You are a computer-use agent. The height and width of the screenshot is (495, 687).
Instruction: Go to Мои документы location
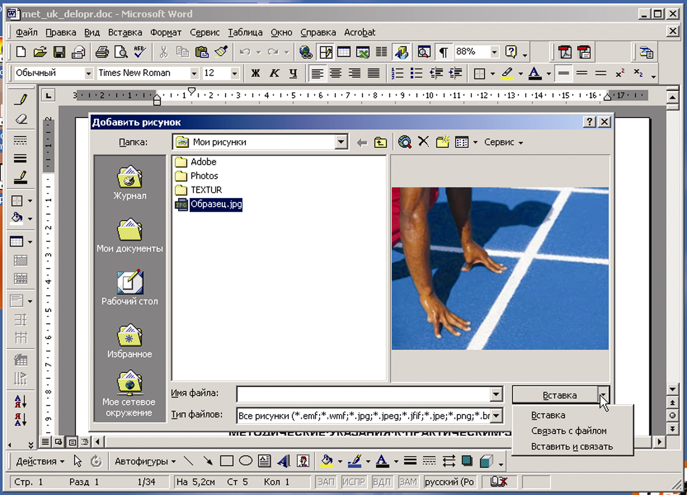click(130, 236)
